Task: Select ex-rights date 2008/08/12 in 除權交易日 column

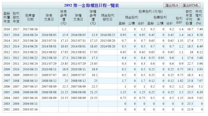Action: point(78,81)
